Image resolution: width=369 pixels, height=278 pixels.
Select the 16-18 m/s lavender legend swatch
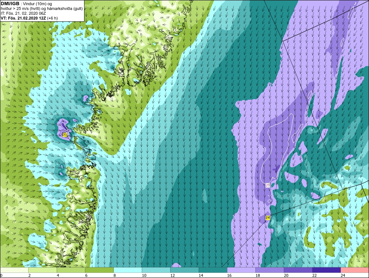[241, 270]
